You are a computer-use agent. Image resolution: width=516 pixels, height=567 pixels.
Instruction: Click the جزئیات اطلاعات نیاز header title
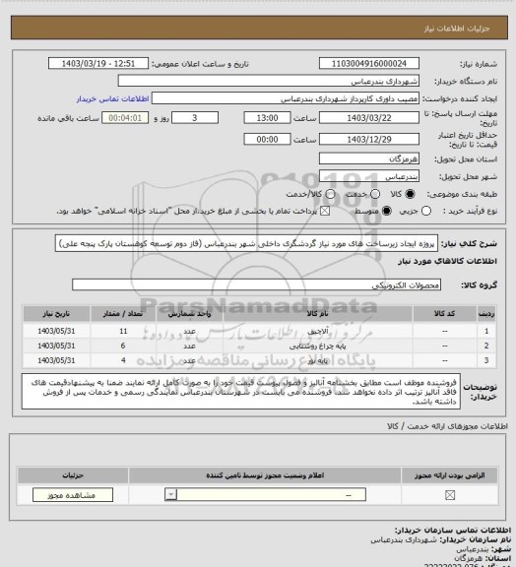point(457,29)
